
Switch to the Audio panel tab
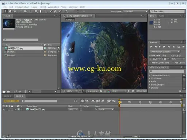pyautogui.click(x=161, y=16)
